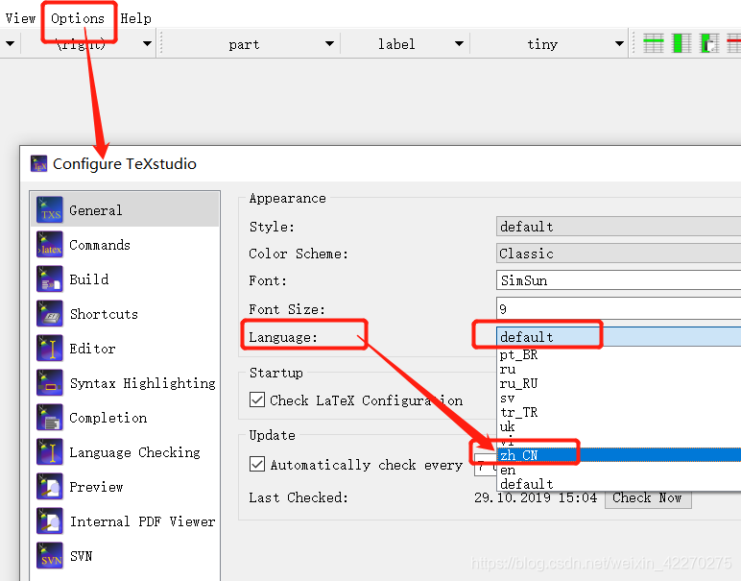Open the Color Scheme combo box

pyautogui.click(x=618, y=254)
